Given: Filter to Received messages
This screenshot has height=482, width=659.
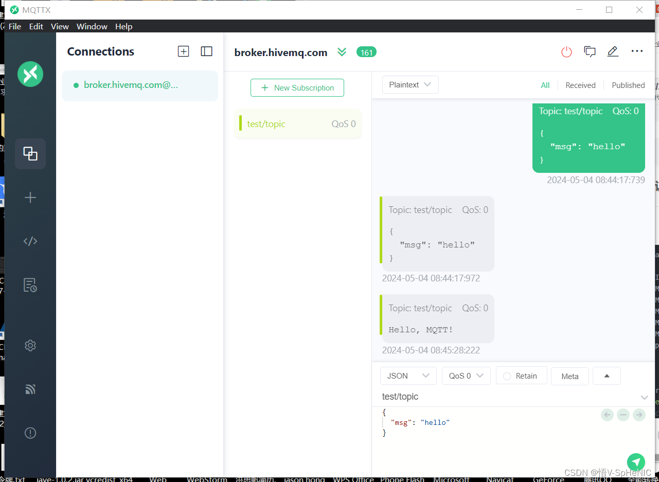Looking at the screenshot, I should [x=580, y=85].
